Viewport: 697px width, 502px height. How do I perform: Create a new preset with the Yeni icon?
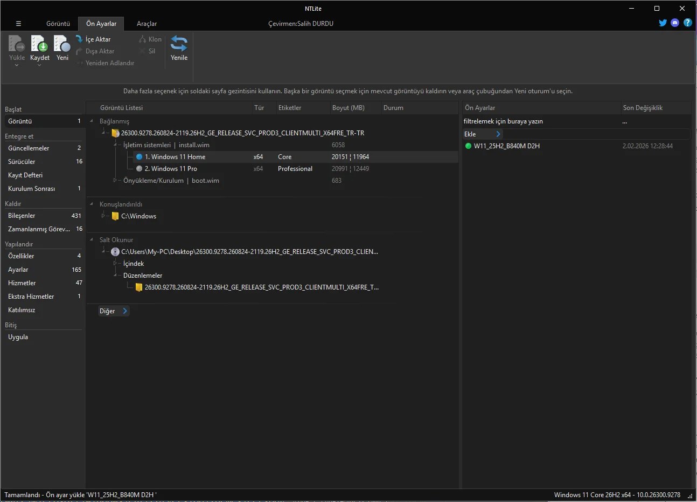(x=62, y=44)
